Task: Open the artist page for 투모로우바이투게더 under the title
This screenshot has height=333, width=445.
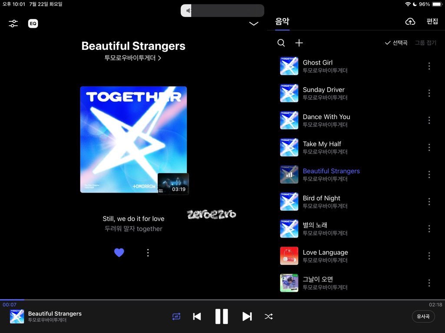Action: 133,58
